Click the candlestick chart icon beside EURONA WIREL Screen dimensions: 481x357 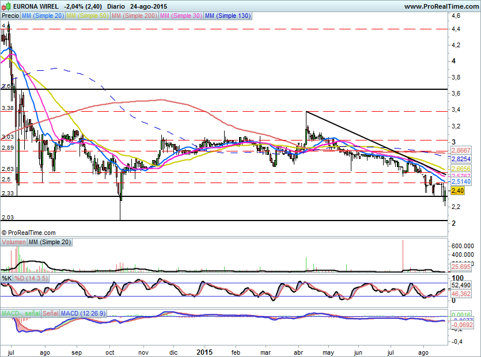6,6
